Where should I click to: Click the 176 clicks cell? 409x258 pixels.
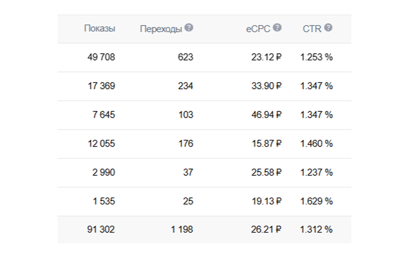coord(186,144)
